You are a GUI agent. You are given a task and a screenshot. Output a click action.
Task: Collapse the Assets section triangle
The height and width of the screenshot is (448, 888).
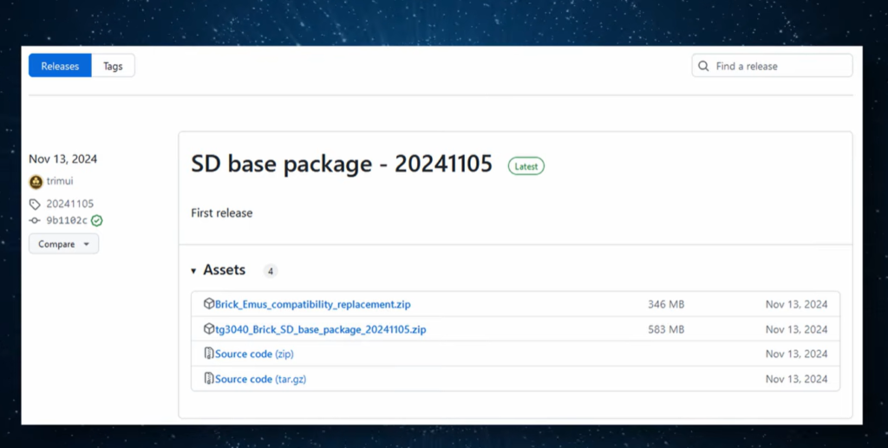pos(193,271)
